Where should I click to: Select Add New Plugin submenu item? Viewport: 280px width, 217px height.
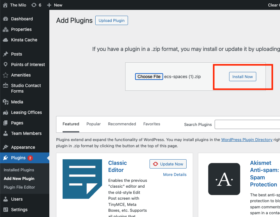[x=19, y=178]
